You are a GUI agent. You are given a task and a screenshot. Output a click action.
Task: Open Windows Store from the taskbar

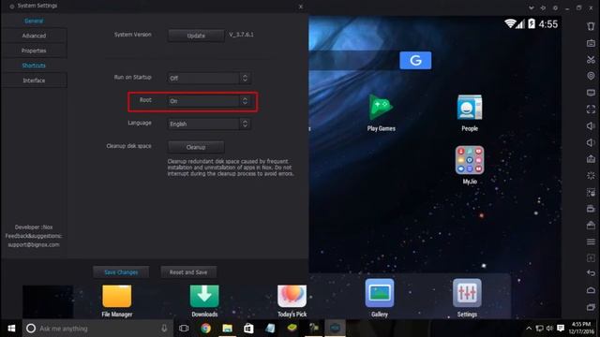tap(248, 329)
